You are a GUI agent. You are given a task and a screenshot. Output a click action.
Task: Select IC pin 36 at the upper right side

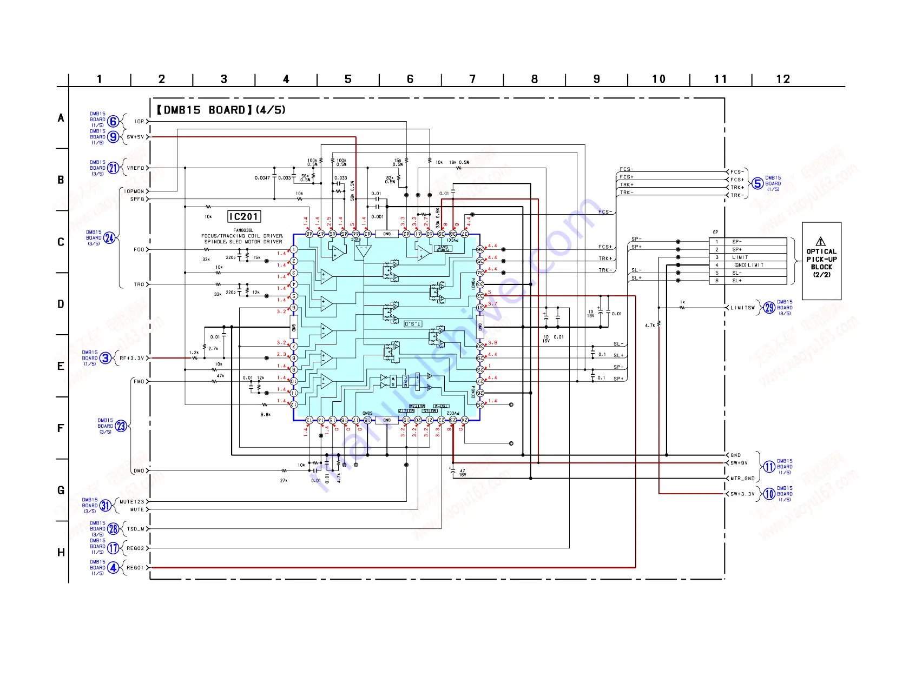pos(480,249)
